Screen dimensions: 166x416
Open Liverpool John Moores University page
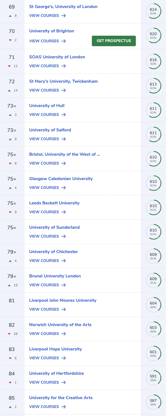click(63, 300)
